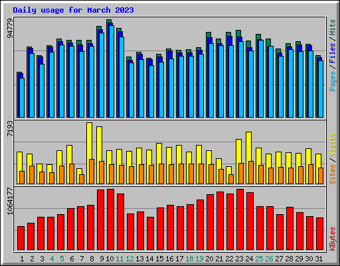Click the 'Files' legend label
The width and height of the screenshot is (340, 266).
[333, 53]
